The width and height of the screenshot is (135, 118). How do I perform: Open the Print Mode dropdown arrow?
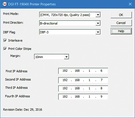(98, 15)
